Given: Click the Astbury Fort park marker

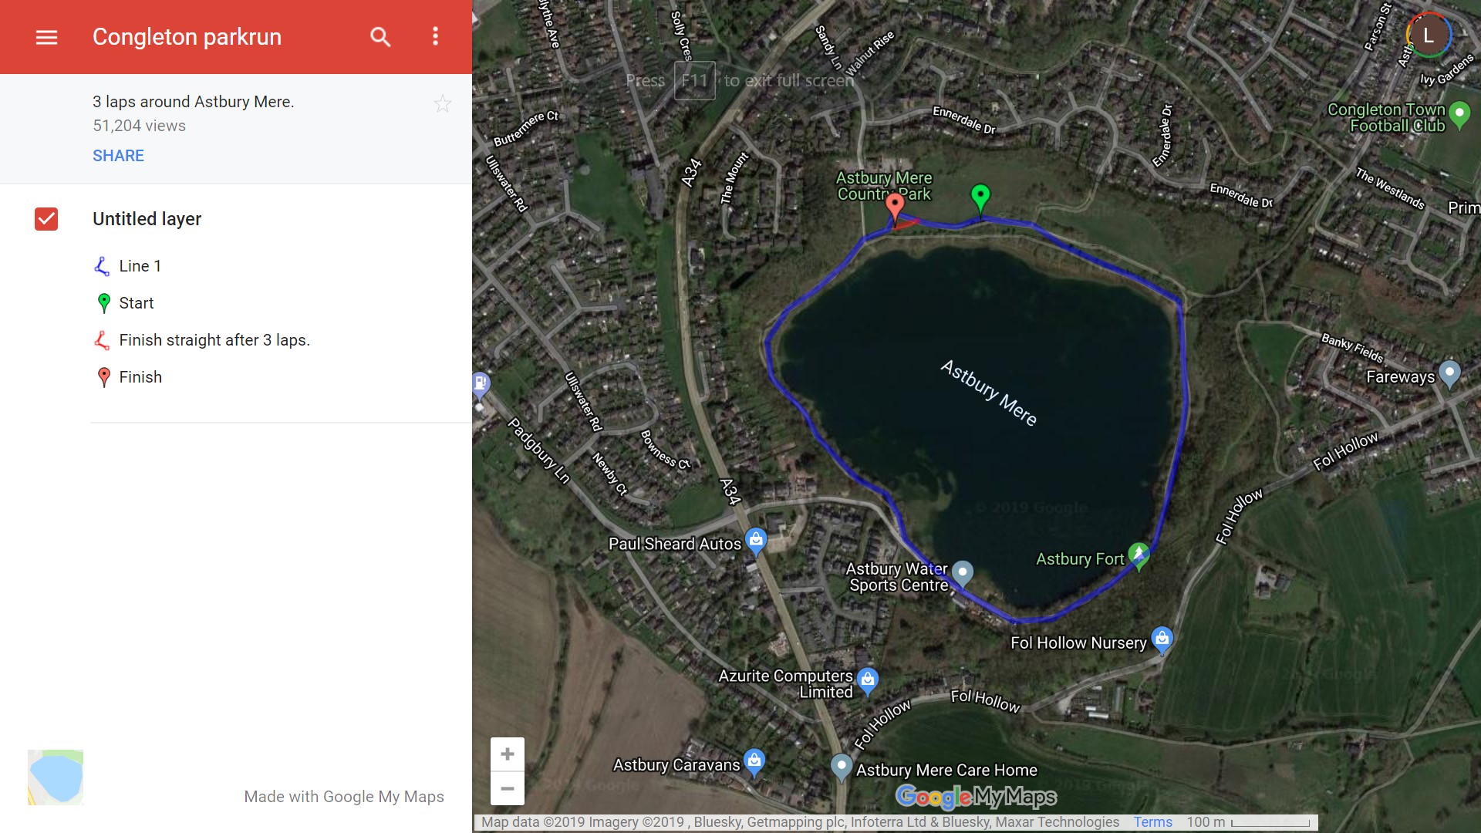Looking at the screenshot, I should click(x=1139, y=553).
